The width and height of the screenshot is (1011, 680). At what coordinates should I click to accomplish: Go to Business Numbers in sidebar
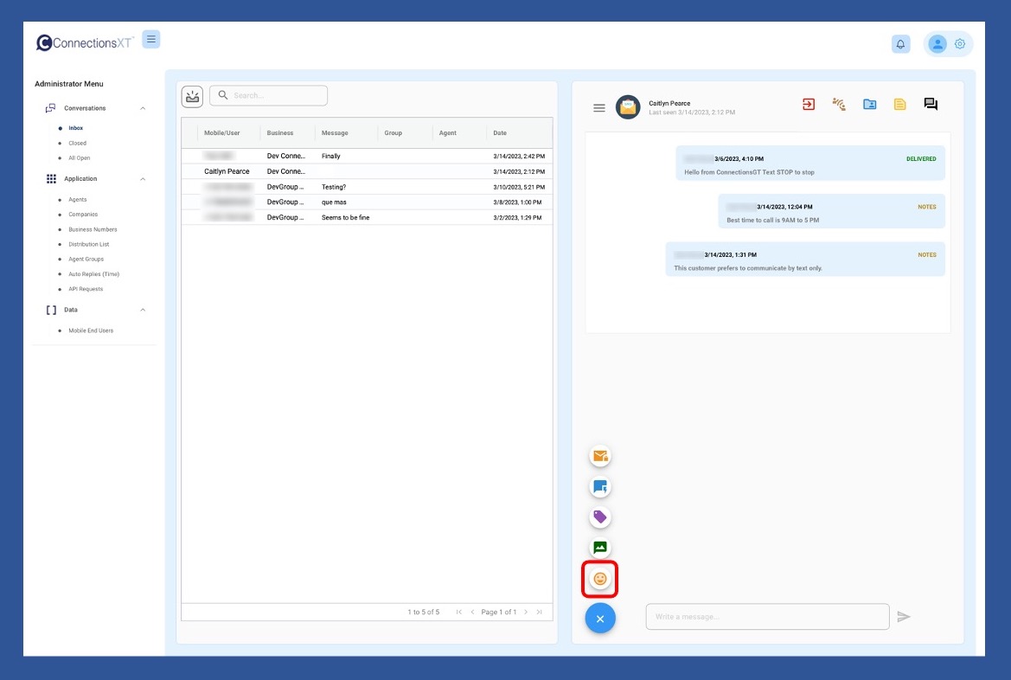[93, 229]
